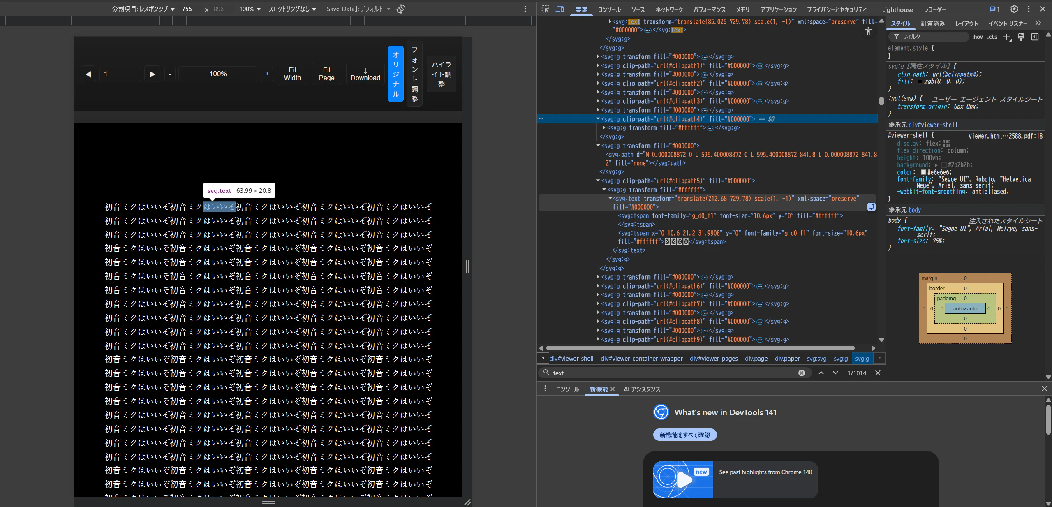The image size is (1052, 507).
Task: Open fill color swatch for rgb(0, 0, 0)
Action: click(920, 81)
